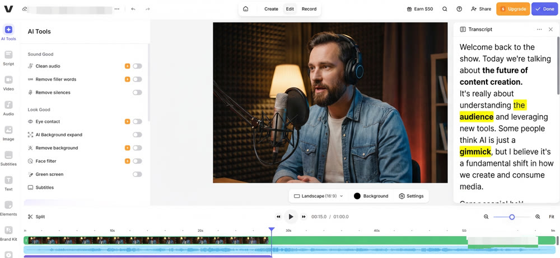Open the Text sidebar panel

pyautogui.click(x=8, y=180)
